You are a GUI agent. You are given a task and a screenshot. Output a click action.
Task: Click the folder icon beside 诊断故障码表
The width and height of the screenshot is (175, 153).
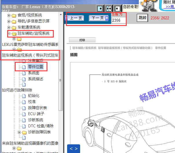coord(24,133)
